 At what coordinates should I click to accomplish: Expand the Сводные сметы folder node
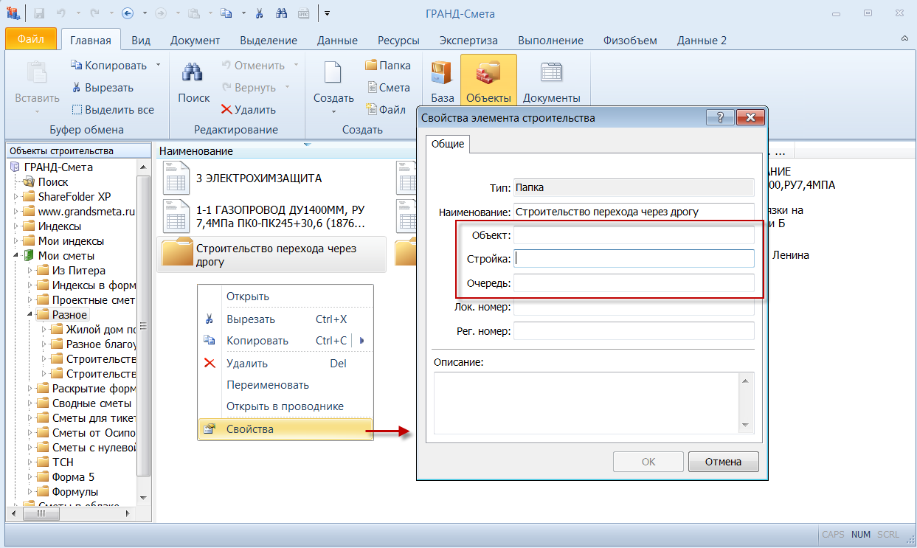coord(31,403)
